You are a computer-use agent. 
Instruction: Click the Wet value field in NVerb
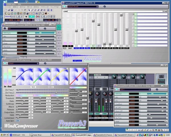(134, 97)
